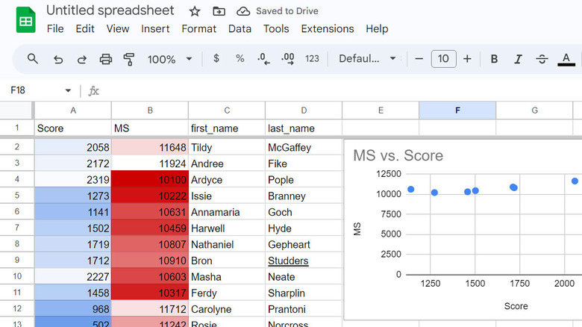Click the move to folder icon

pos(219,11)
